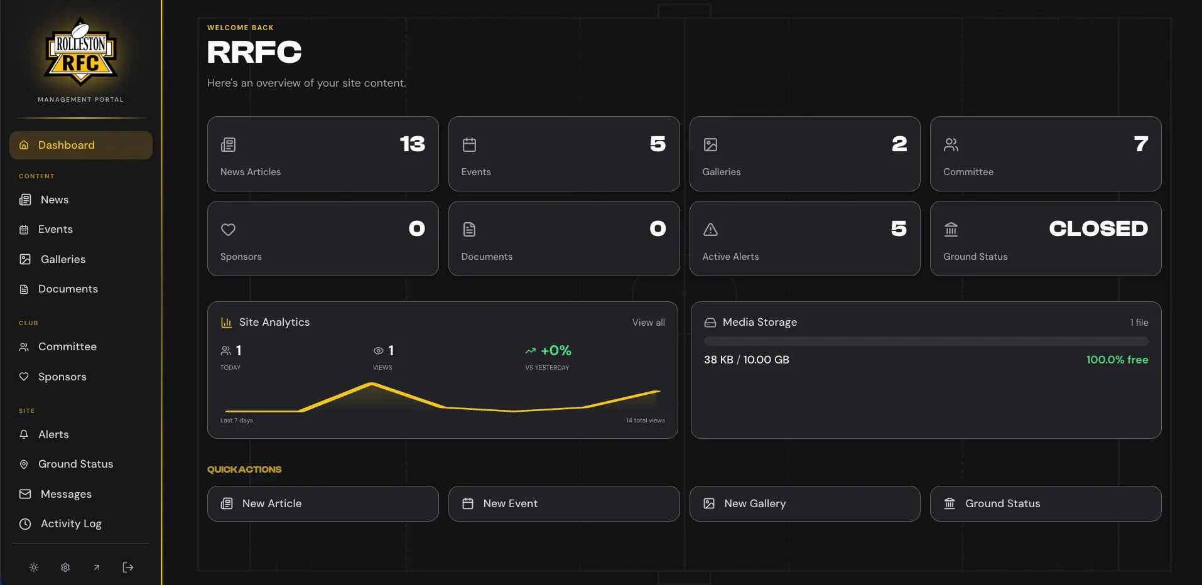Image resolution: width=1202 pixels, height=585 pixels.
Task: Open the Events count of 5
Action: coord(658,144)
